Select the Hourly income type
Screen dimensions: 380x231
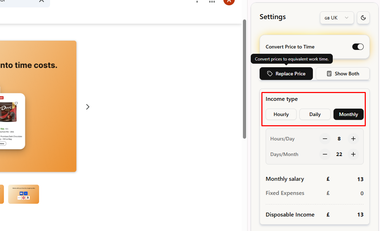pos(281,114)
